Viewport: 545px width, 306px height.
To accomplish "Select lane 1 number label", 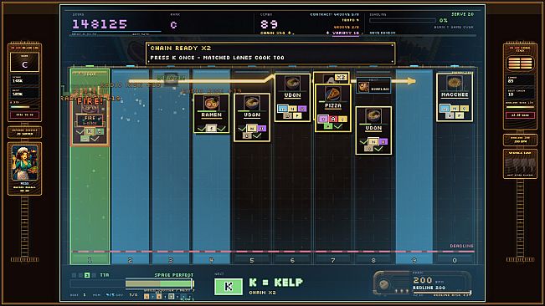I will click(x=90, y=260).
